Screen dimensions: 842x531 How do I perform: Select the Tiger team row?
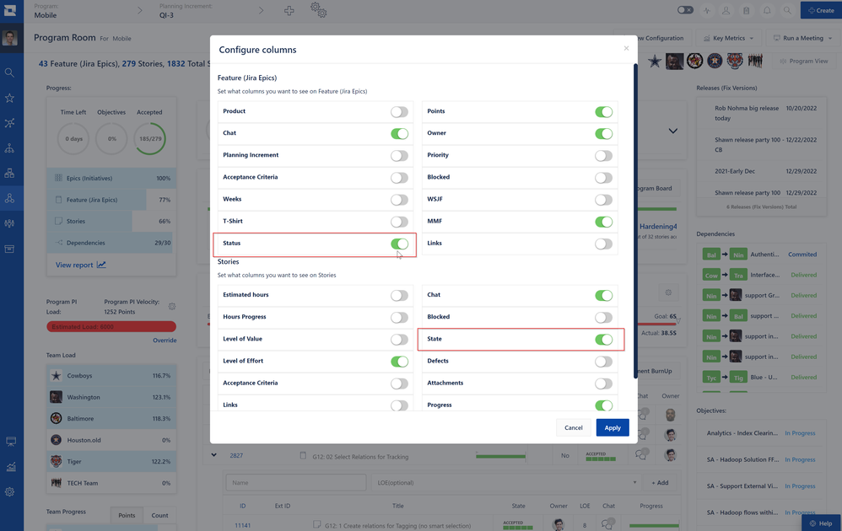[x=111, y=461]
